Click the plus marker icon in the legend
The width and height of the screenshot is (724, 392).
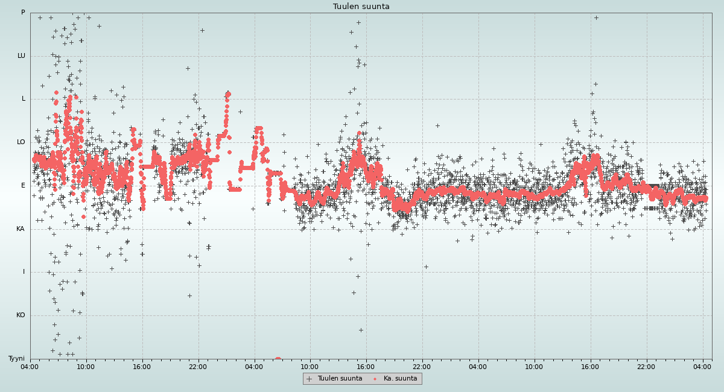tap(310, 379)
